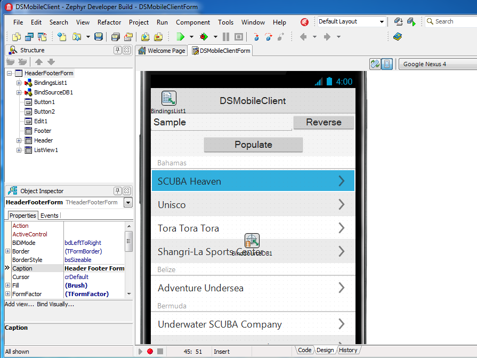Pin the Object Inspector panel
This screenshot has width=477, height=358.
pyautogui.click(x=118, y=191)
